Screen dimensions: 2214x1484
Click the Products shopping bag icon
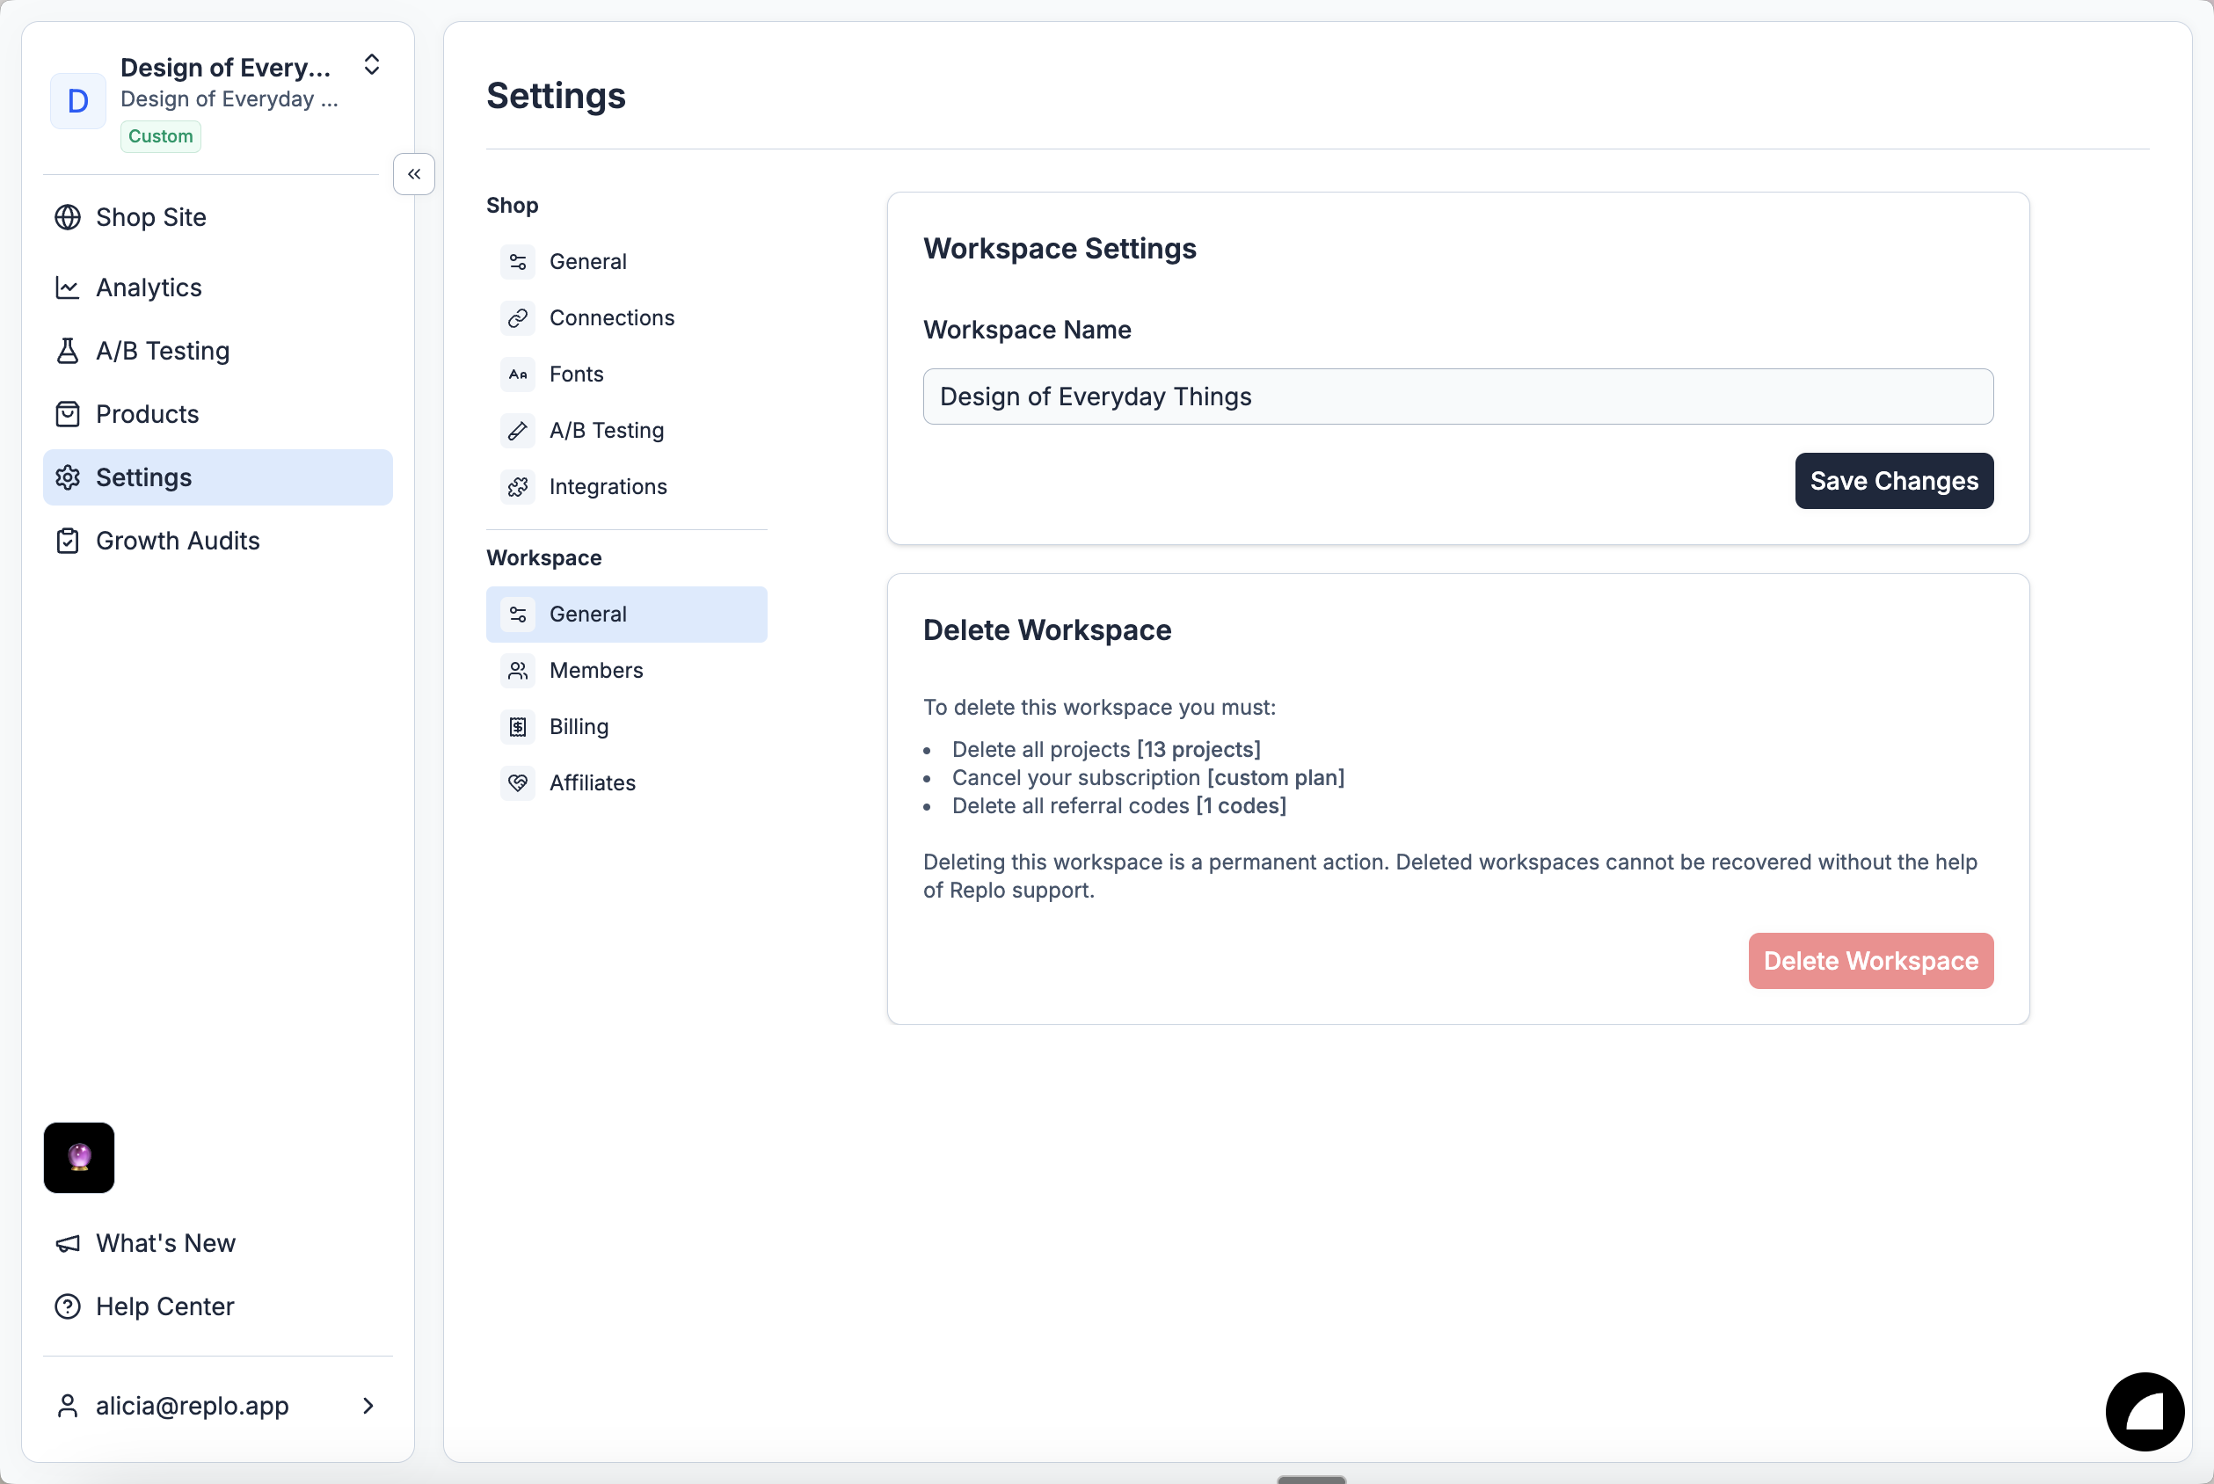(x=67, y=415)
